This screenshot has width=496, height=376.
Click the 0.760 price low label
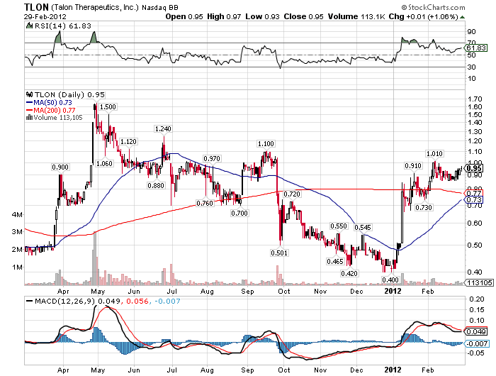205,203
